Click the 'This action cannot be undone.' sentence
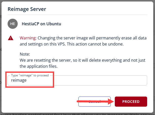 (x=95, y=44)
